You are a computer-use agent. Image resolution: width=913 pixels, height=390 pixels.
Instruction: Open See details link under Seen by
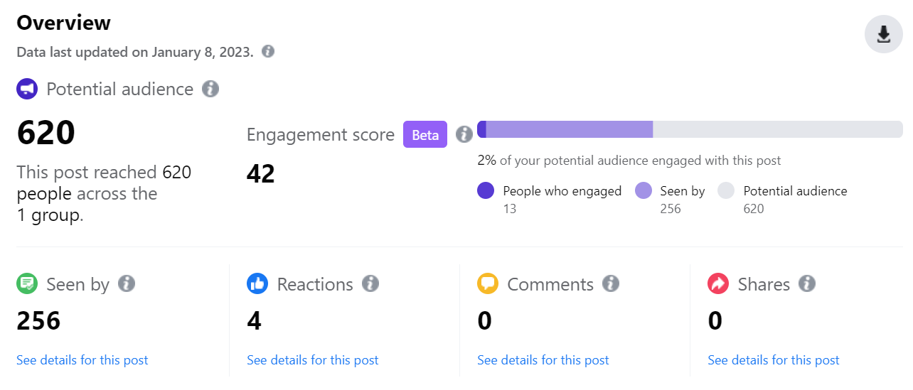tap(82, 360)
